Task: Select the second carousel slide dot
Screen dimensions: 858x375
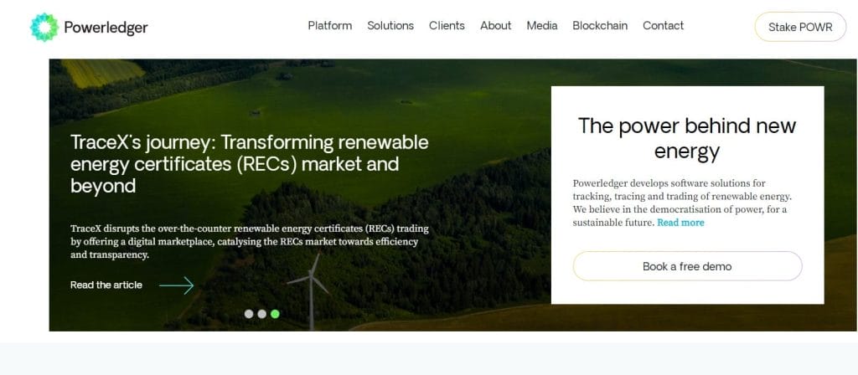Action: click(262, 314)
